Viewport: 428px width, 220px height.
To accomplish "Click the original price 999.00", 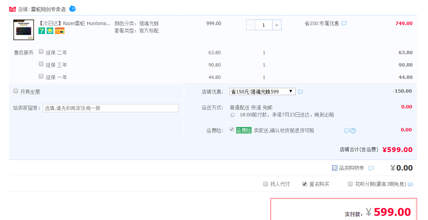I will click(214, 23).
